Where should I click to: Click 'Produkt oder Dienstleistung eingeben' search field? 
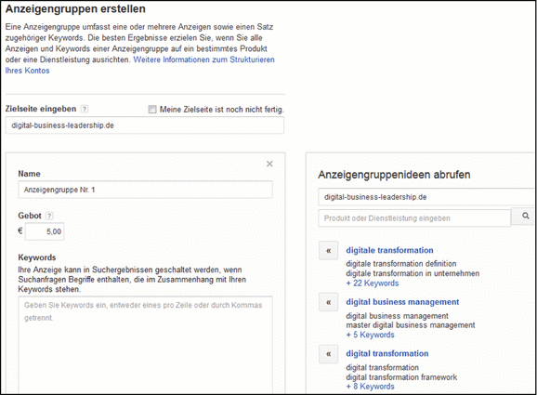pyautogui.click(x=414, y=217)
